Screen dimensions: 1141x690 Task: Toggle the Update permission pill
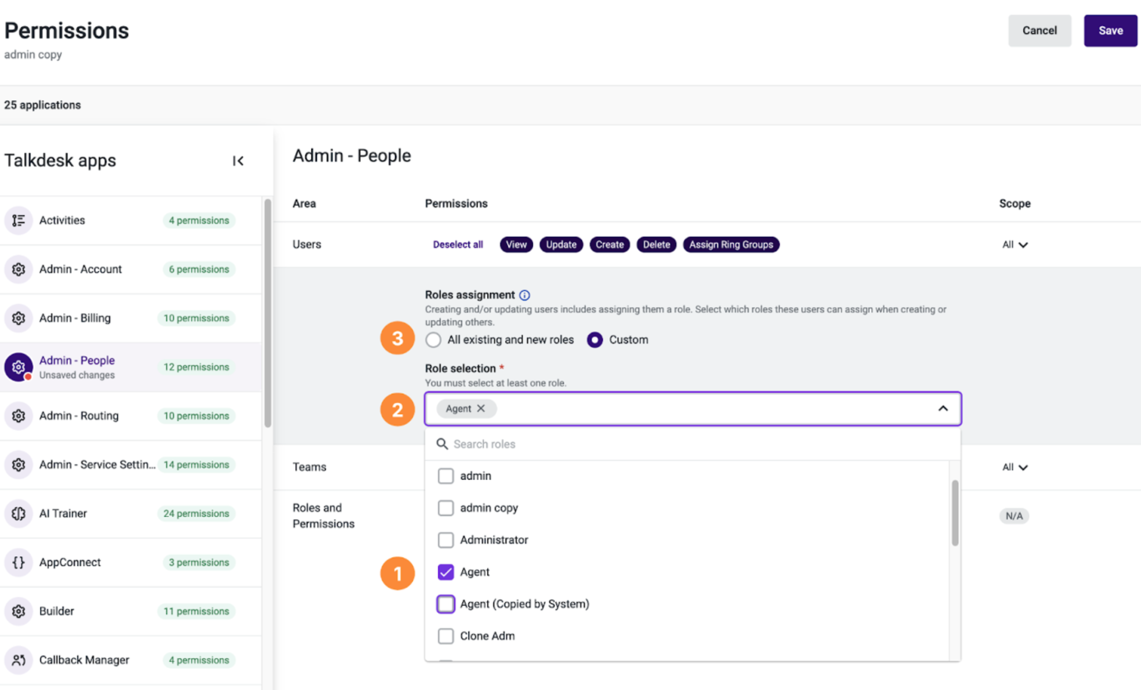coord(561,245)
